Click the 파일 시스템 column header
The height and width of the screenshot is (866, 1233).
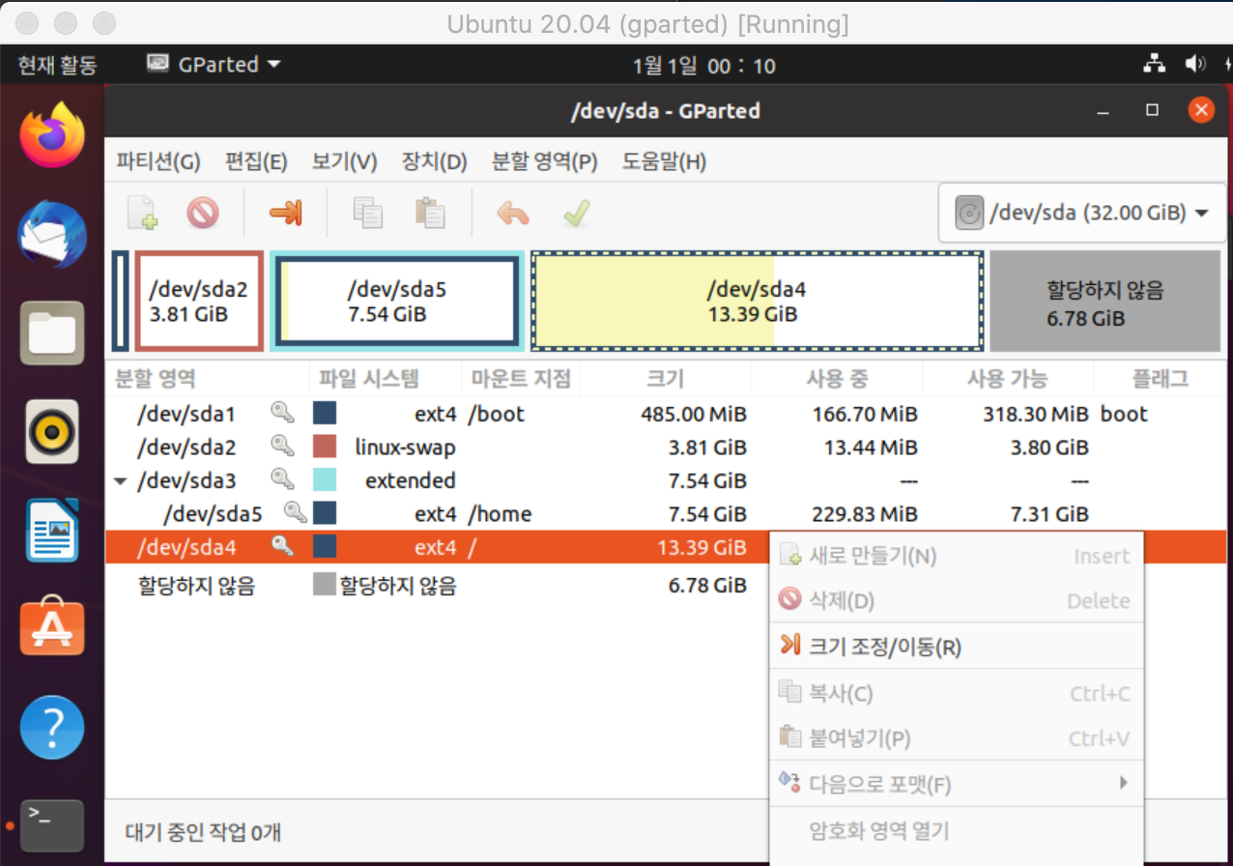point(385,379)
